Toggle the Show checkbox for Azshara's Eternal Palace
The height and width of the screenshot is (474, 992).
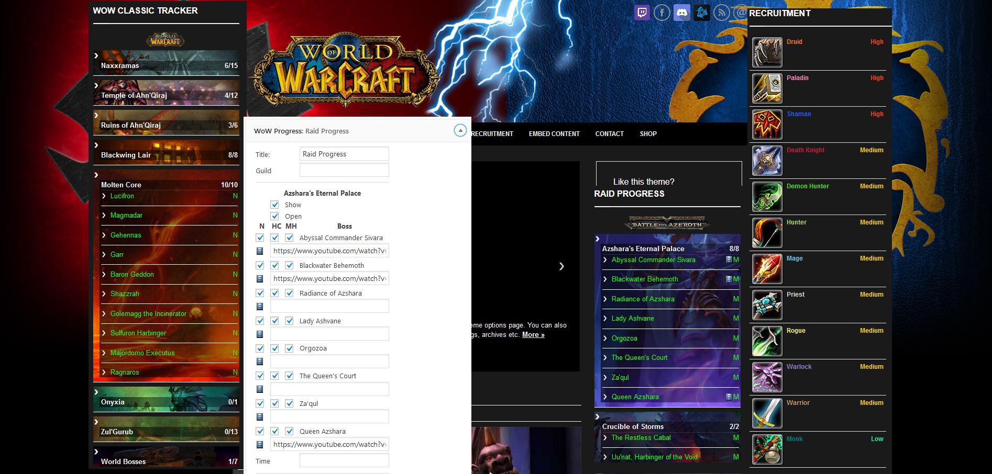point(274,205)
